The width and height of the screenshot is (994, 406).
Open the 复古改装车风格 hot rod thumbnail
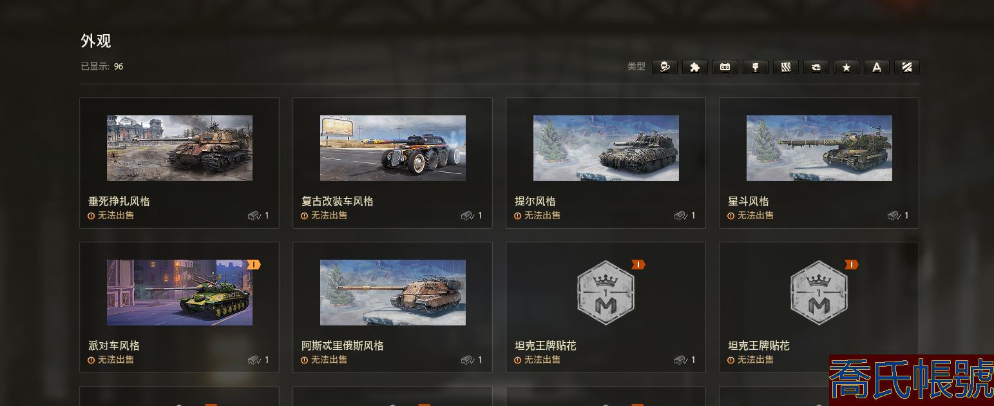click(x=392, y=148)
